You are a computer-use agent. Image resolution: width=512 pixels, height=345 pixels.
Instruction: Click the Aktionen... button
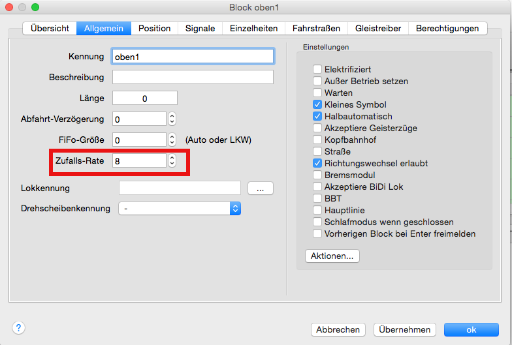pos(332,256)
